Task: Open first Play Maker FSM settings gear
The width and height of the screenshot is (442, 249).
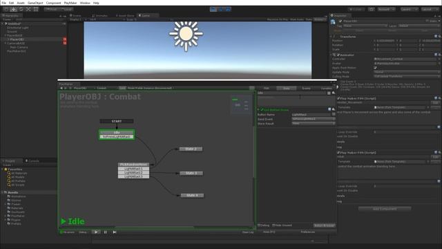Action: (439, 98)
